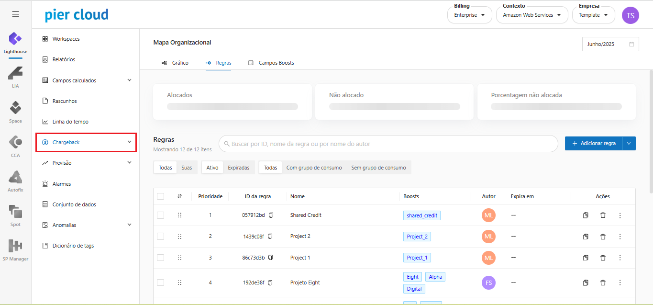Open the Billing Enterprise dropdown
Viewport: 653px width, 305px height.
coord(469,15)
